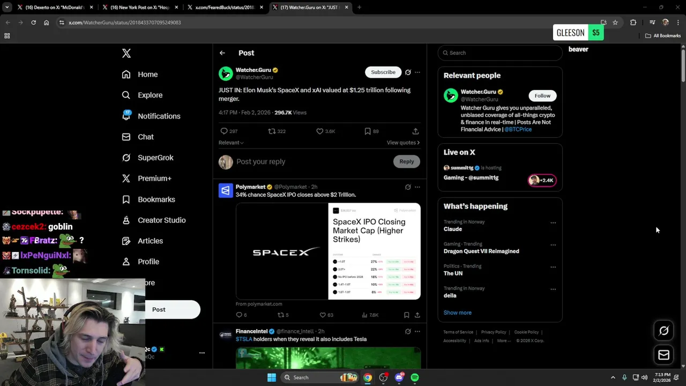Open the SpaceX IPO Polymarket card image
Image resolution: width=686 pixels, height=386 pixels.
tap(328, 251)
